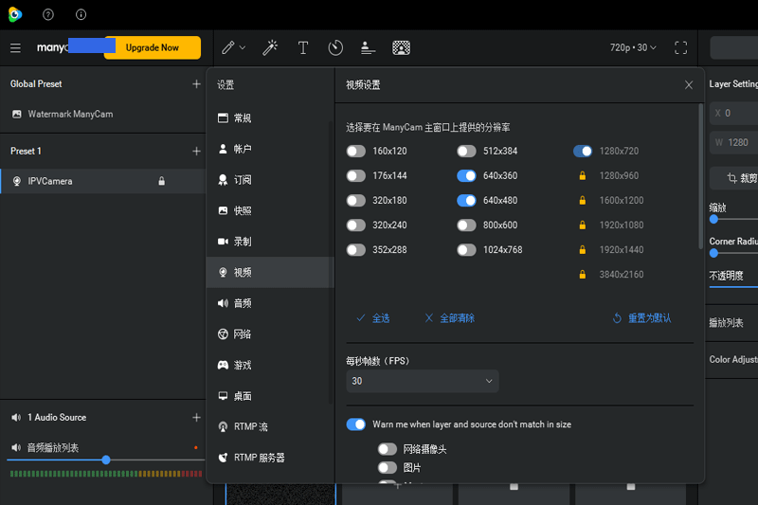Open the FPS 30 dropdown
758x505 pixels.
[423, 381]
